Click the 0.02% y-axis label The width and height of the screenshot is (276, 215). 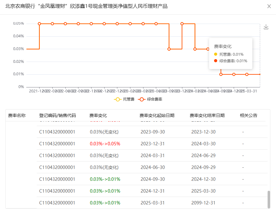18,62
